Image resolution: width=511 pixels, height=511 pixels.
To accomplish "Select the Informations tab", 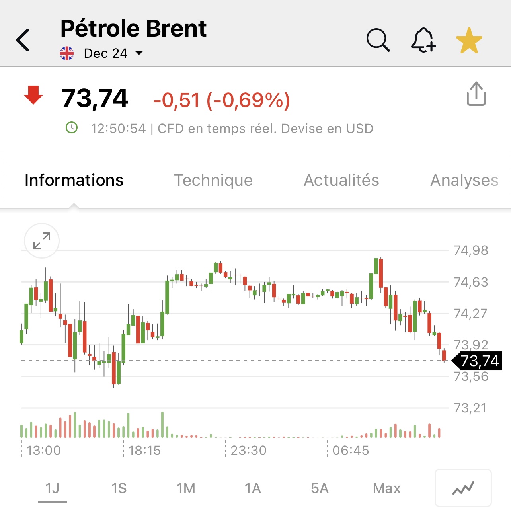I will point(74,180).
